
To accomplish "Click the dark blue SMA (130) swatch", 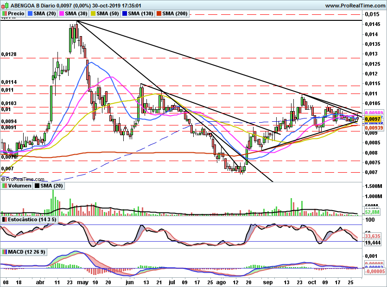I will point(125,13).
